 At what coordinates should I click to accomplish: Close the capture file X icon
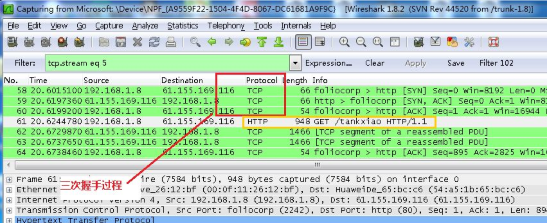coord(137,42)
